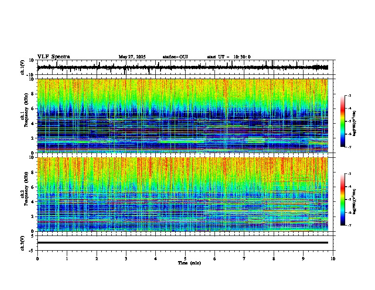Click the "2" kHz tick on ch.2 spectrogram axis

[33, 217]
